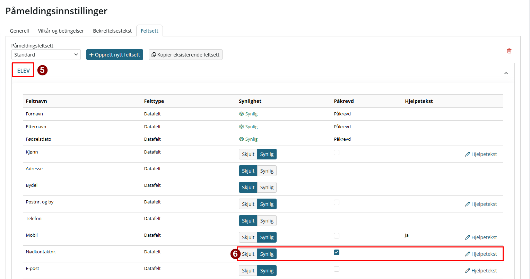Set Adresse visibility to Synlig

pos(267,171)
